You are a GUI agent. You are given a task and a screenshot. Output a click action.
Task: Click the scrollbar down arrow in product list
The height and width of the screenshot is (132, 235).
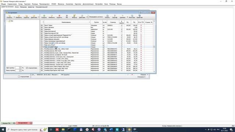tap(154, 72)
